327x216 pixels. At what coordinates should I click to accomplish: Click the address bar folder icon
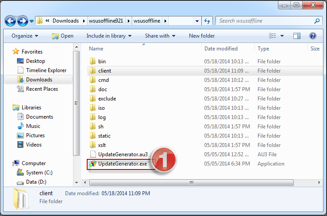tap(40, 20)
